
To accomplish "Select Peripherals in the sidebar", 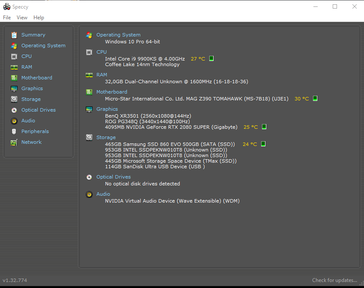I will pyautogui.click(x=35, y=131).
